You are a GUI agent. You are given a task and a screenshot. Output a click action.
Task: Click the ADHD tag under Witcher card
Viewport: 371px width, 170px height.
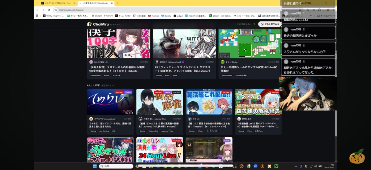click(x=167, y=75)
